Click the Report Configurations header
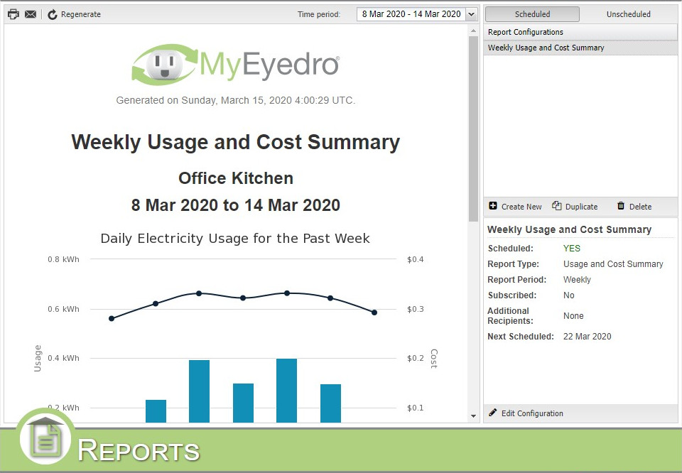Image resolution: width=682 pixels, height=473 pixels. point(580,32)
